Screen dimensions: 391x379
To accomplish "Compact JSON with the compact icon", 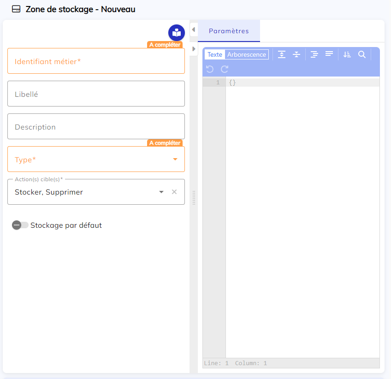I will tap(329, 54).
